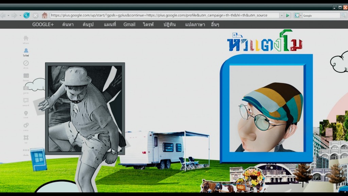This screenshot has height=196, width=348.
Task: Open the Events calendar icon in sidebar
Action: [26, 76]
